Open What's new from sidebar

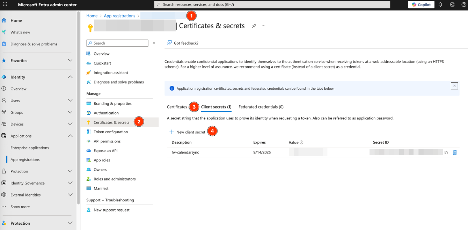click(20, 32)
